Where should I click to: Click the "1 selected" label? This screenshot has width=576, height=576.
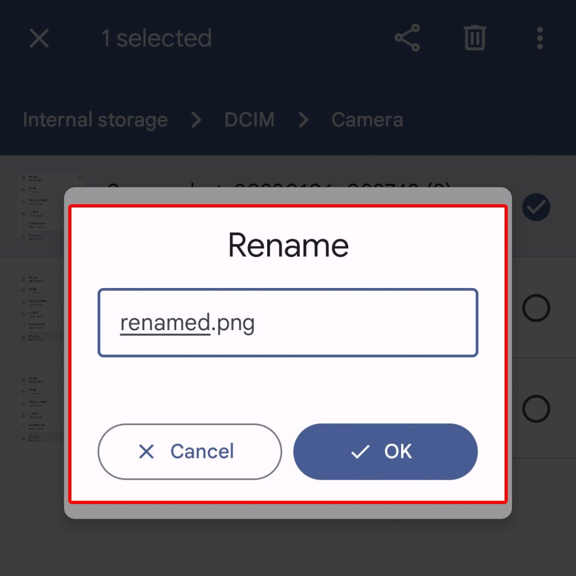click(x=156, y=39)
